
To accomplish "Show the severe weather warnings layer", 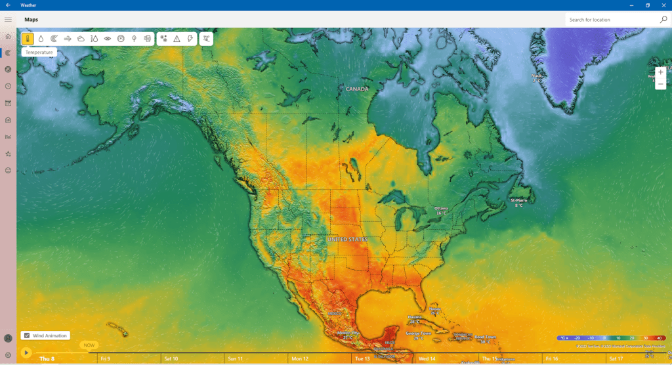I will pyautogui.click(x=177, y=39).
